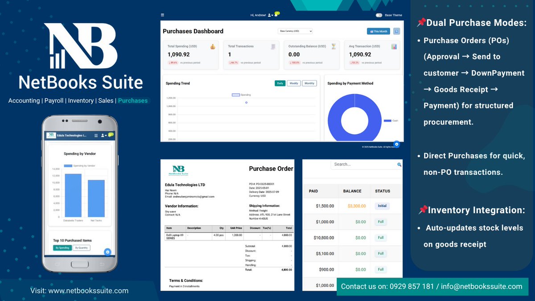Click the blue floating button on dashboard corner

tap(396, 144)
